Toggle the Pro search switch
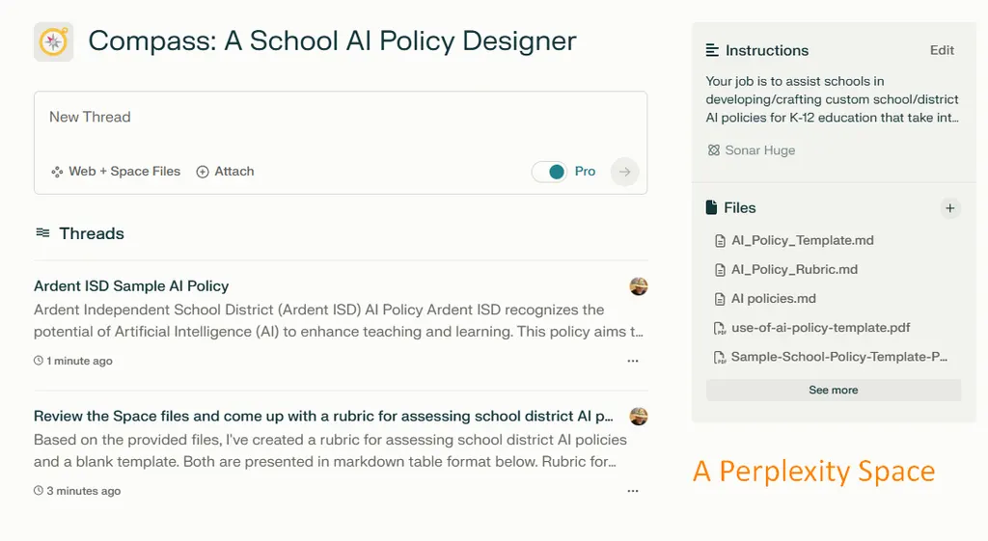 click(x=549, y=172)
